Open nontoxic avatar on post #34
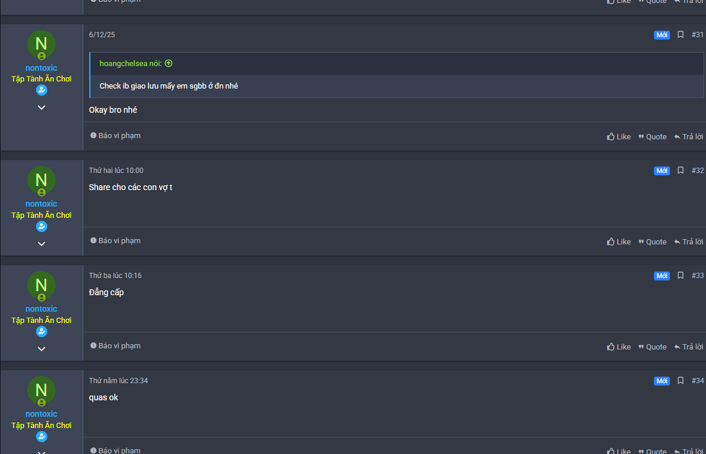Viewport: 706px width, 454px height. coord(41,390)
